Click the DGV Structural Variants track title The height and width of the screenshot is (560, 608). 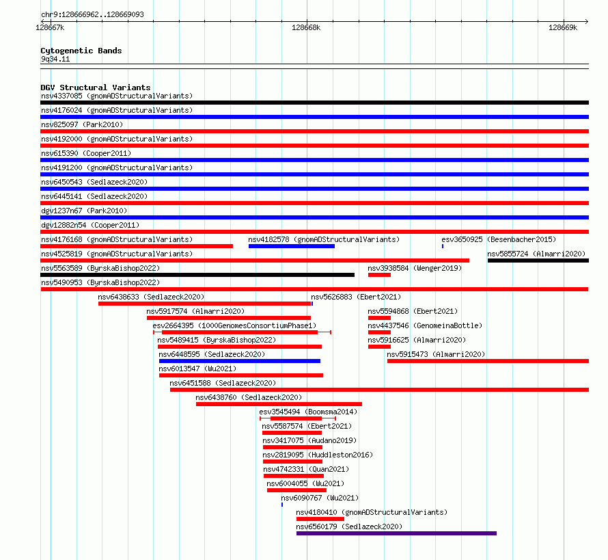[x=96, y=88]
